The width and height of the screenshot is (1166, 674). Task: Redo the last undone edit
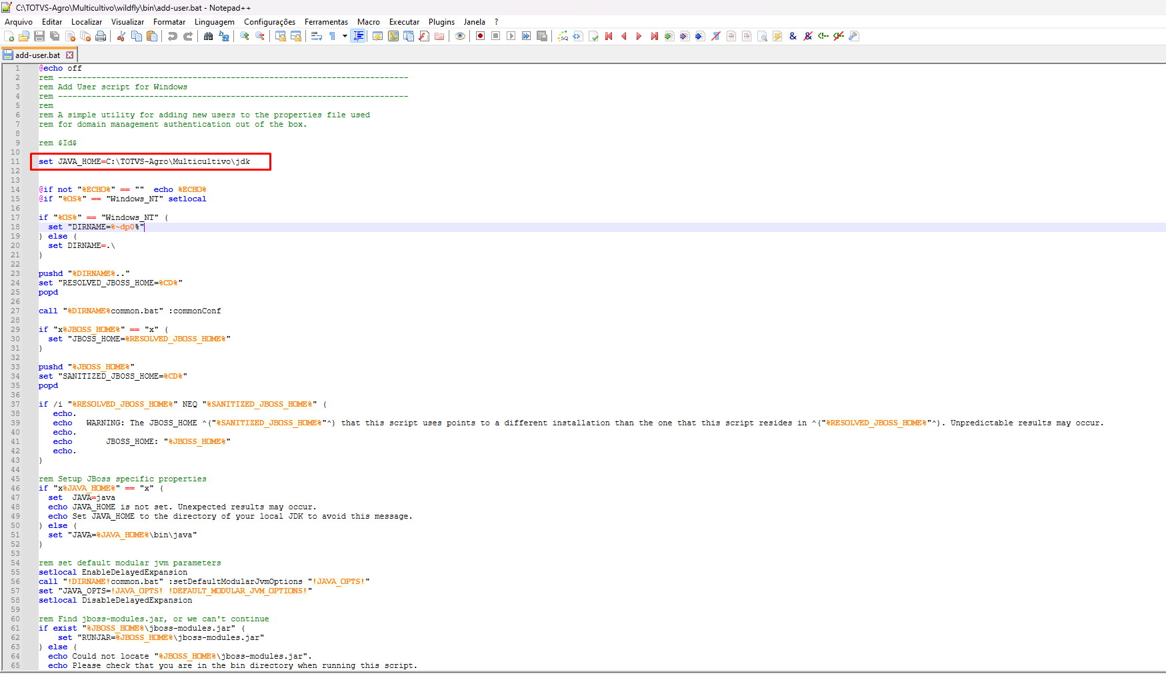[x=188, y=36]
